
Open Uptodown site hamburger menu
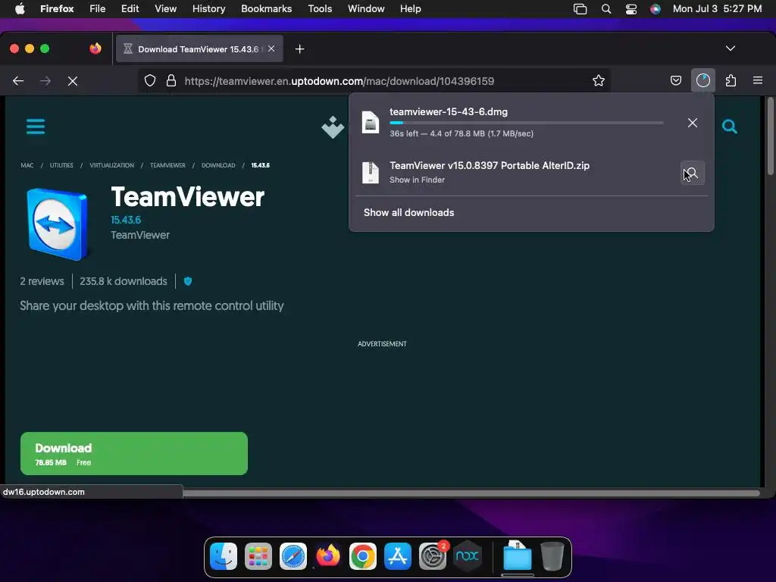[36, 127]
